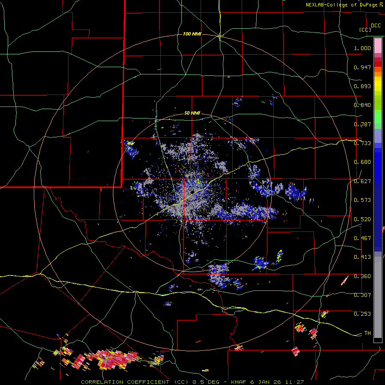The image size is (385, 385).
Task: Select the 0.307 scale value
Action: (x=362, y=295)
